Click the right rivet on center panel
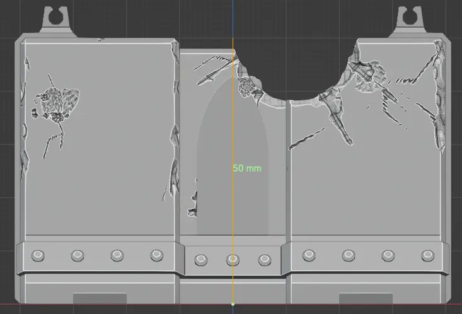Screen dimensions: 462x314 click(265, 259)
